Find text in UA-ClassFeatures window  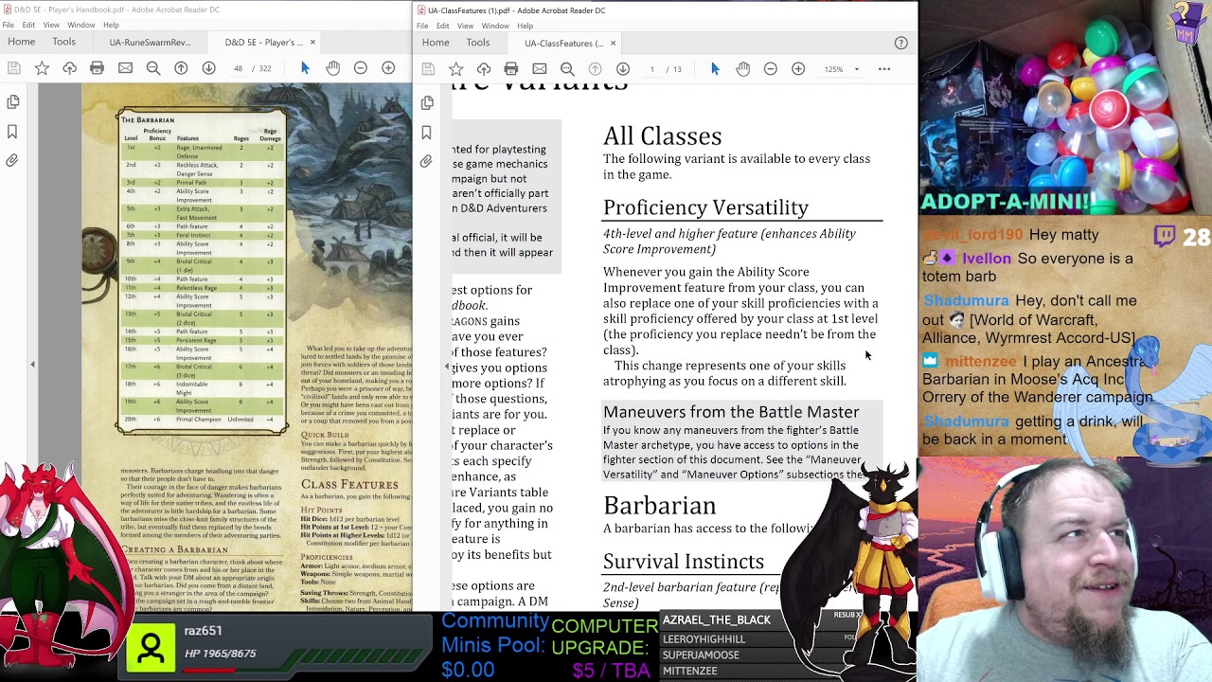[567, 68]
